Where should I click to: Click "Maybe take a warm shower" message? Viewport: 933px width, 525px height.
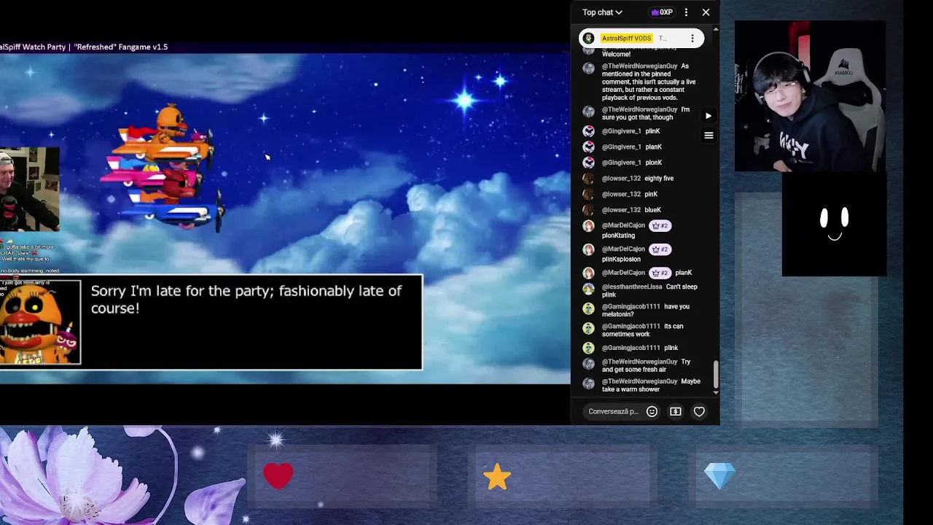pyautogui.click(x=651, y=386)
